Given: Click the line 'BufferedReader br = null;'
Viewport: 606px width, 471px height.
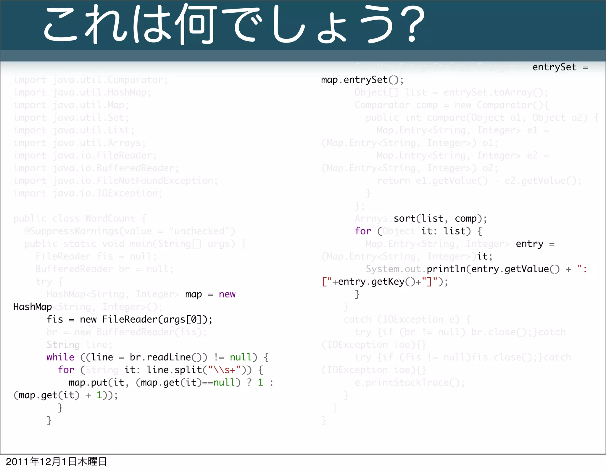Looking at the screenshot, I should tap(104, 269).
